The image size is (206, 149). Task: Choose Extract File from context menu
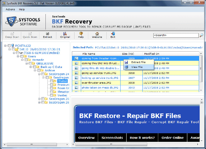click(139, 62)
